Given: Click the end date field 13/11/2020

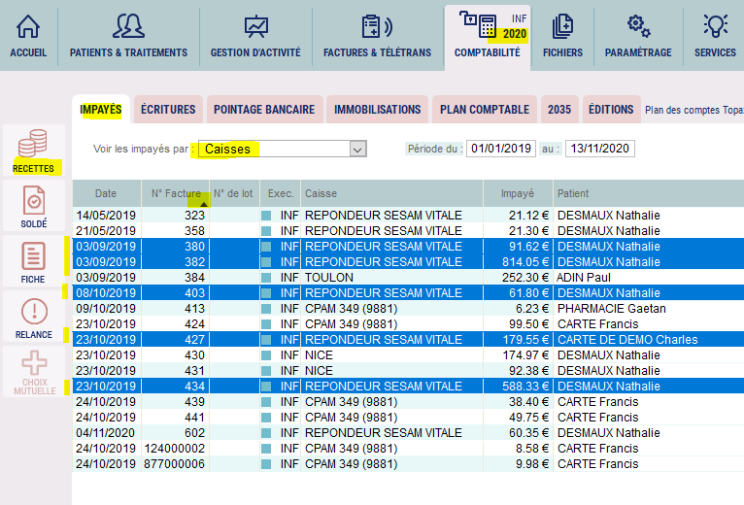Looking at the screenshot, I should [x=599, y=149].
